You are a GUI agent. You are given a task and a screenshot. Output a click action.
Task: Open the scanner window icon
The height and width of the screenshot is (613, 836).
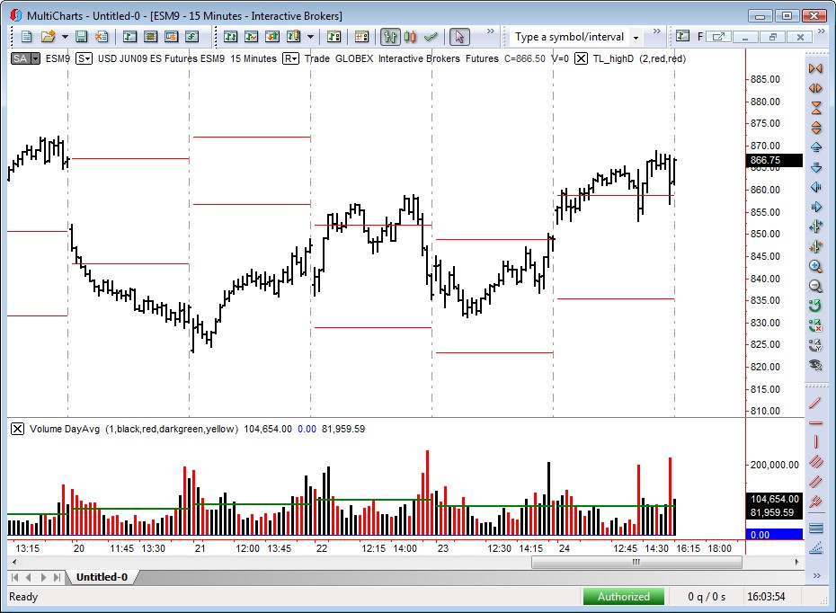[150, 37]
